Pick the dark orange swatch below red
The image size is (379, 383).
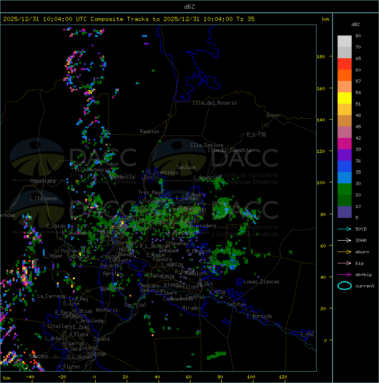click(344, 75)
